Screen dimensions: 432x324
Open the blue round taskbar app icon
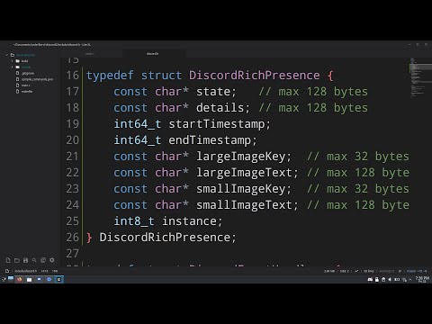(x=49, y=279)
